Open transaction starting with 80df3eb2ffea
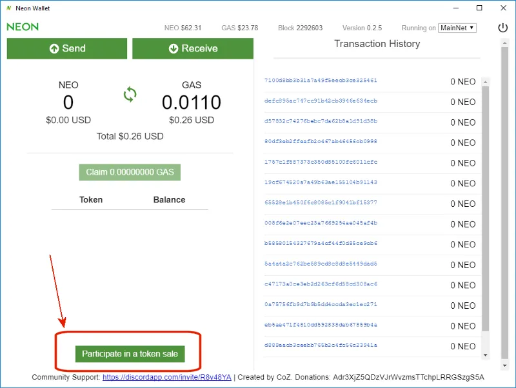 point(321,141)
